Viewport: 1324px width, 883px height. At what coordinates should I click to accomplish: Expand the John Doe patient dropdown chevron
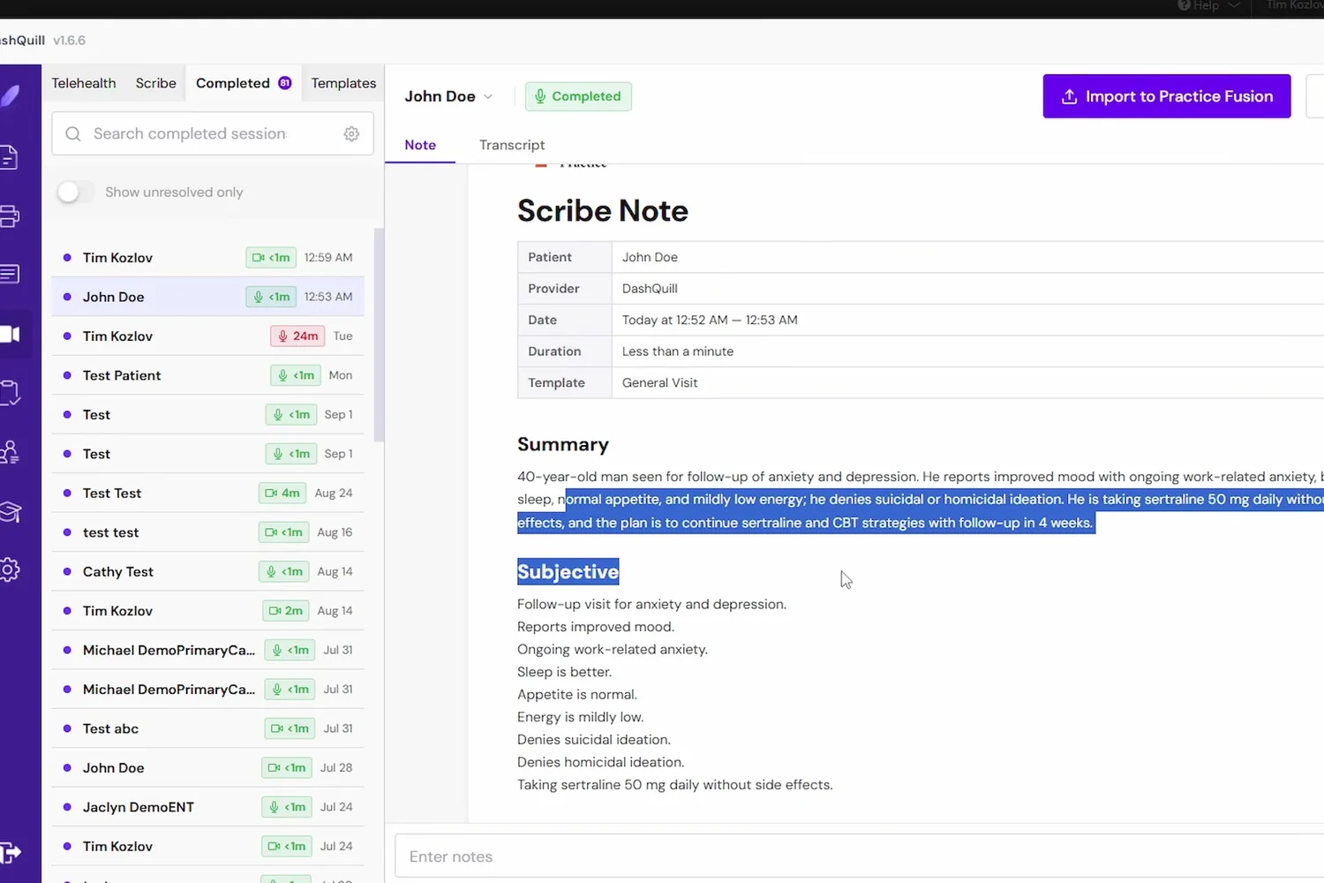487,96
